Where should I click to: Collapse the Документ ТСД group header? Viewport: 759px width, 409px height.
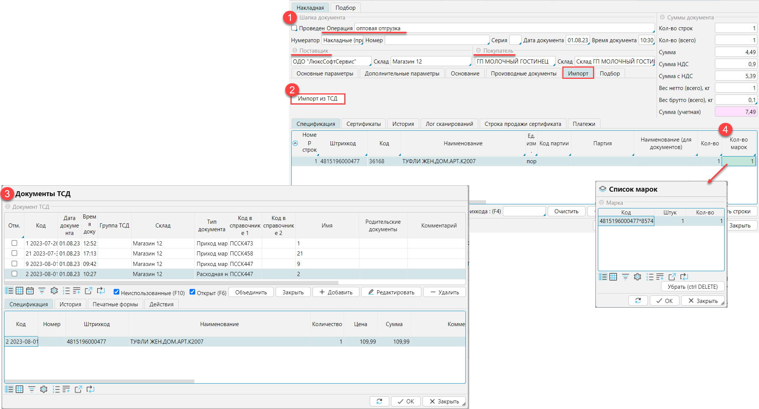pyautogui.click(x=7, y=207)
